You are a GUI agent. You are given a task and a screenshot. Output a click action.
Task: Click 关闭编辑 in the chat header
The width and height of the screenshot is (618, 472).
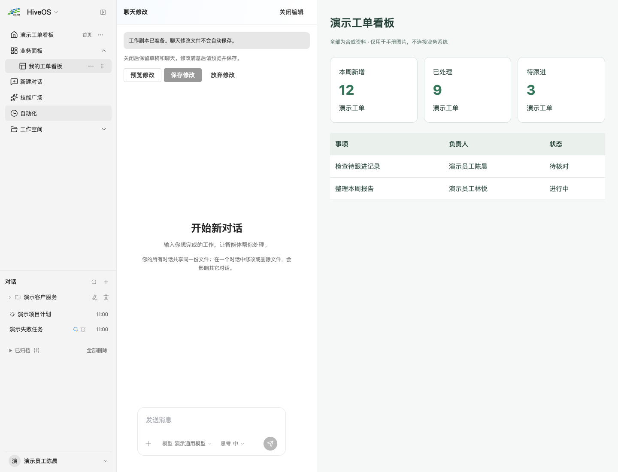point(291,12)
